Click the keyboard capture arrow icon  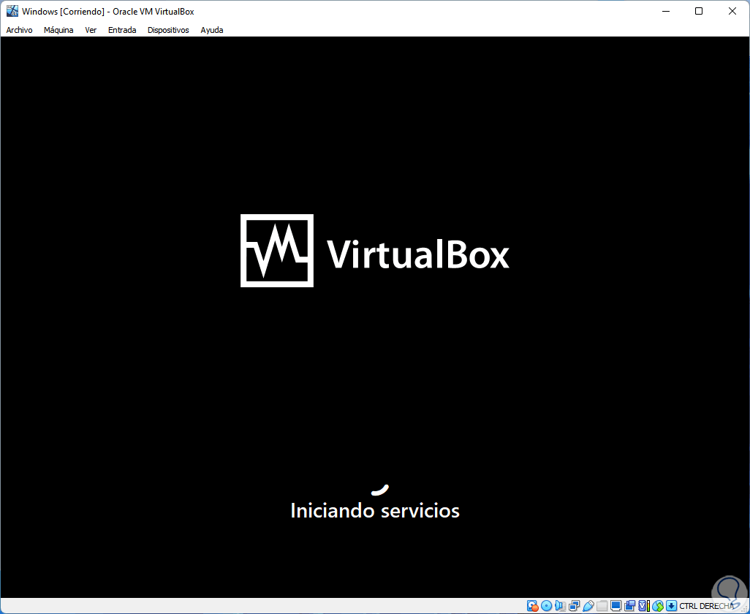click(x=672, y=606)
